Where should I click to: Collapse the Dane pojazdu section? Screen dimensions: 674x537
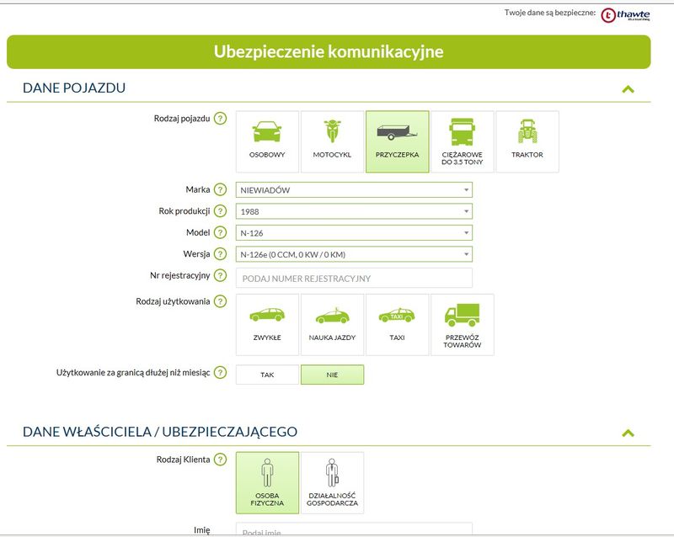coord(627,89)
